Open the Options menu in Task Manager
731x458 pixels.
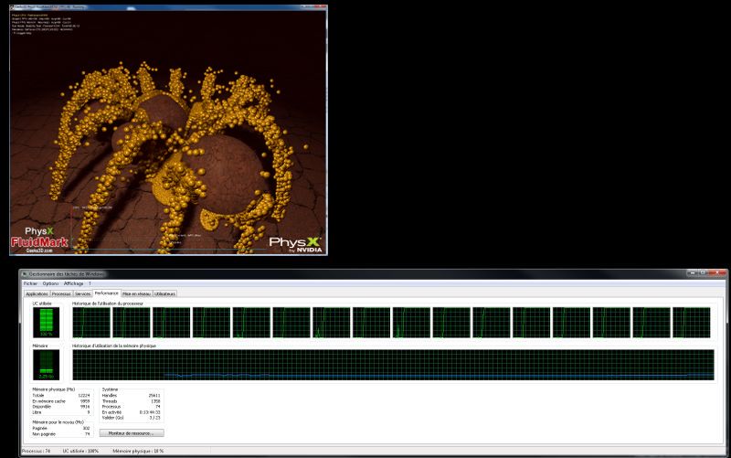(x=50, y=283)
